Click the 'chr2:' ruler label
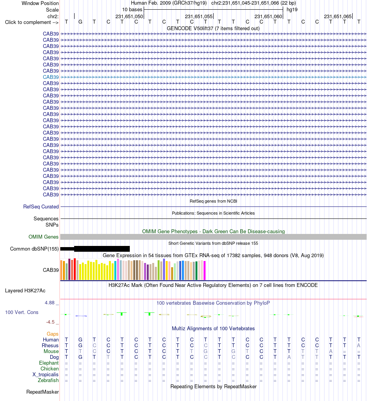Viewport: 367px width, 401px height. coord(53,16)
